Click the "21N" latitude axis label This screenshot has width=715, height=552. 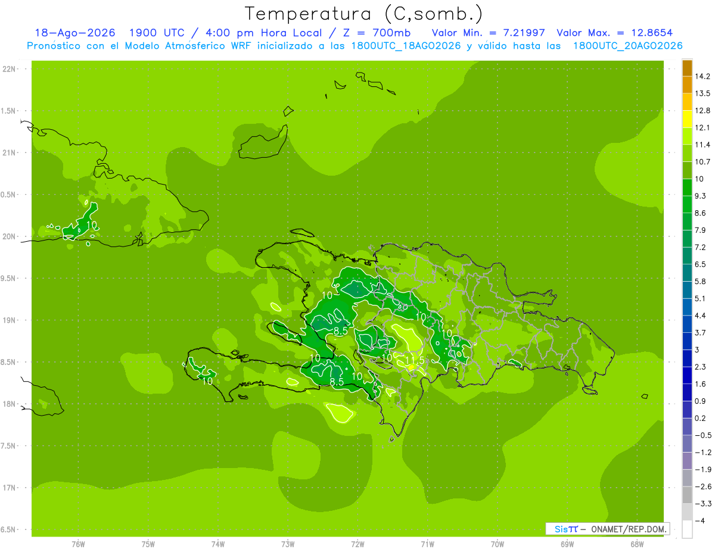pyautogui.click(x=8, y=153)
